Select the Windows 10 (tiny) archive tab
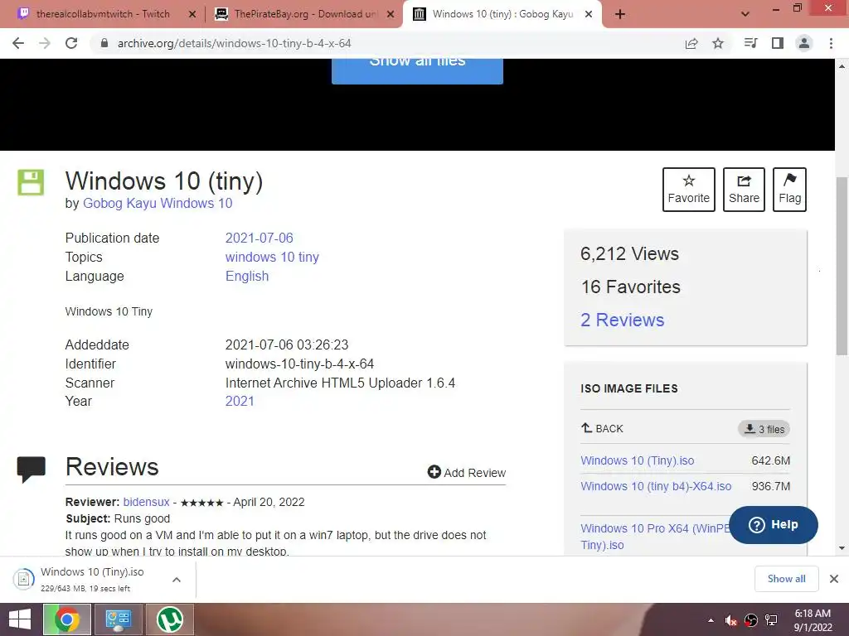The height and width of the screenshot is (636, 849). click(x=502, y=14)
